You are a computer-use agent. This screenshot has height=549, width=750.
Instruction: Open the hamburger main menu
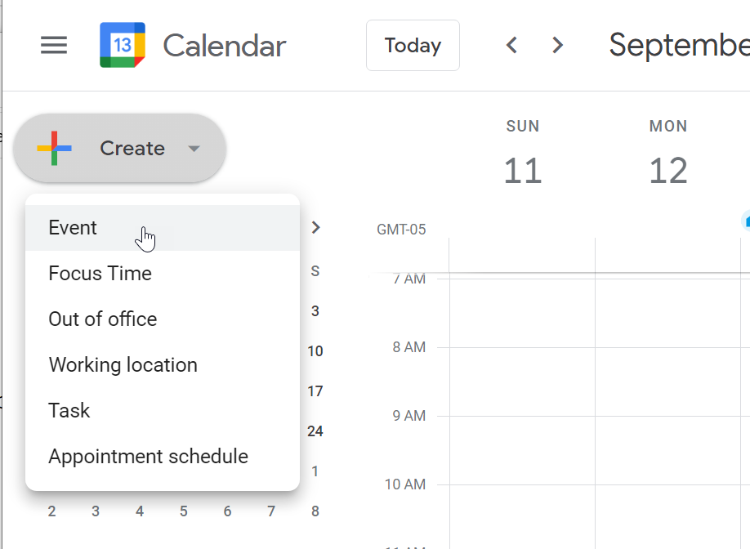[54, 46]
